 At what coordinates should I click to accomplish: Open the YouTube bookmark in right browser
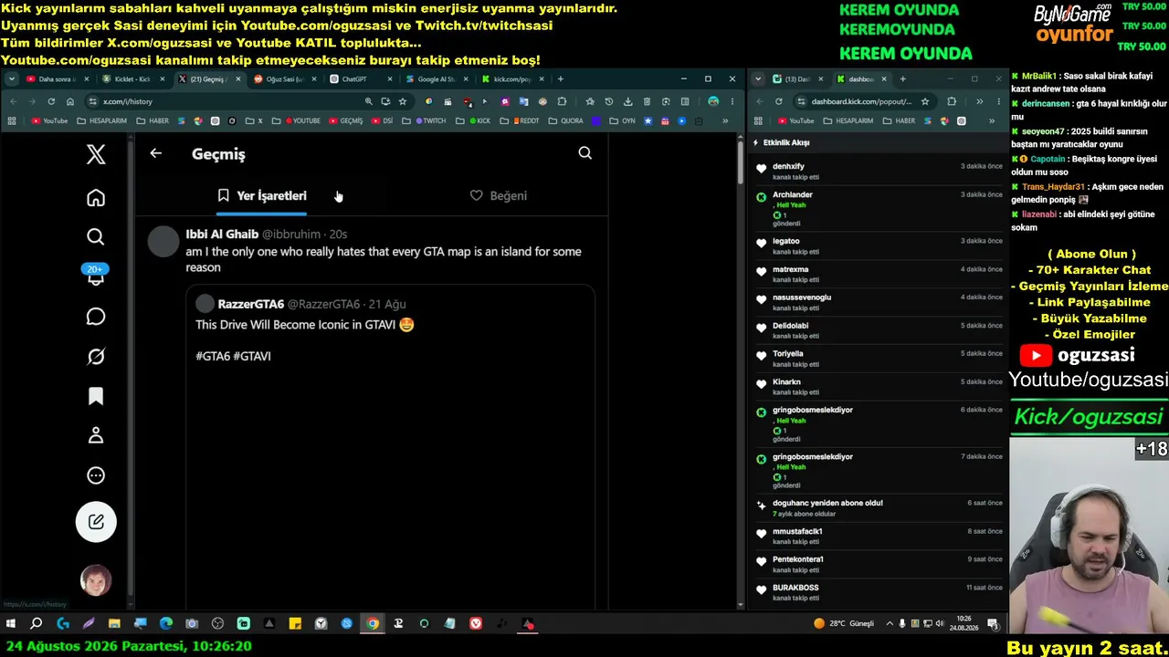click(x=795, y=120)
